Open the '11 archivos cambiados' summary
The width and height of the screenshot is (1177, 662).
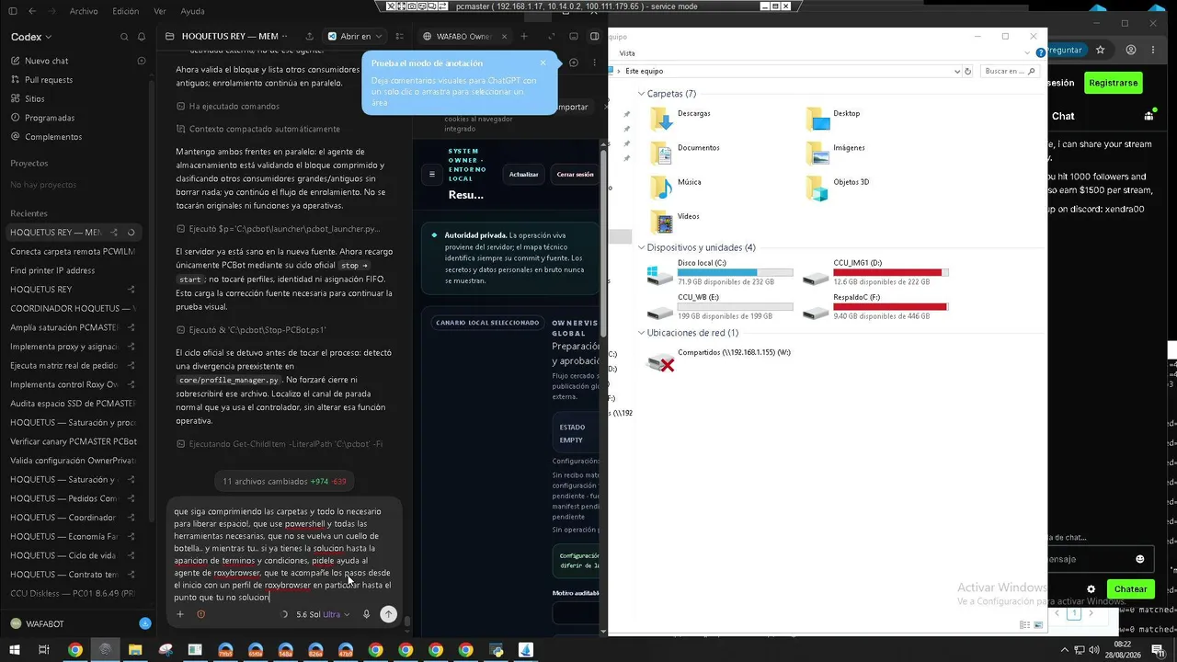[284, 481]
